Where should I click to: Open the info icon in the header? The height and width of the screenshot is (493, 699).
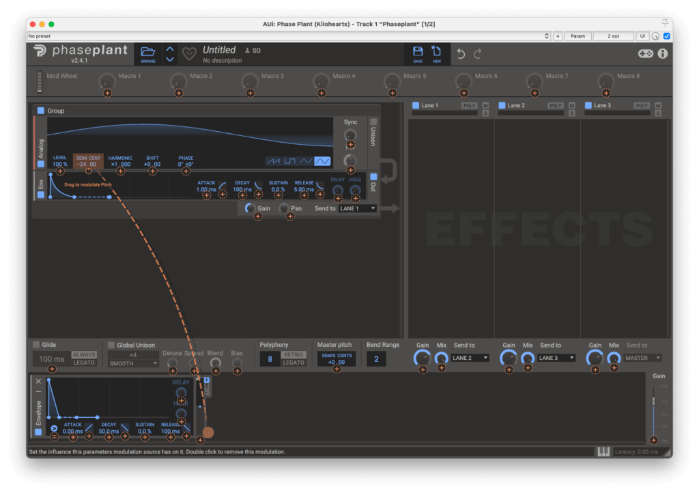(x=663, y=53)
